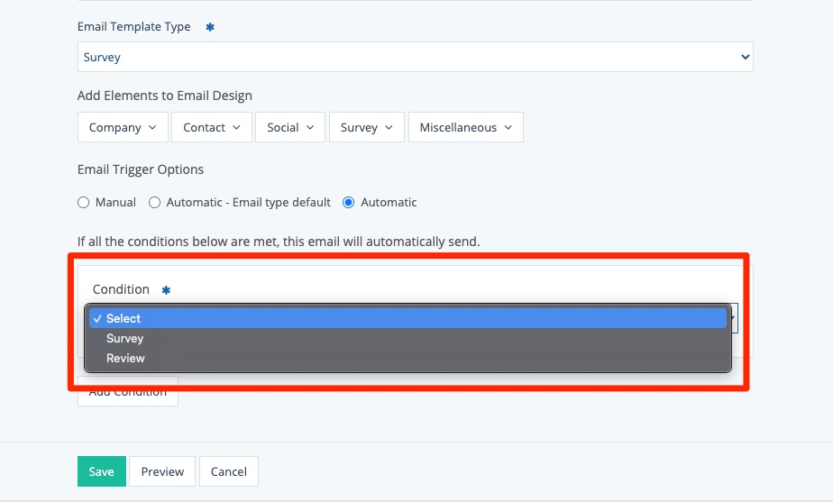This screenshot has width=833, height=502.
Task: Choose Automatic - Email type default radio
Action: pyautogui.click(x=154, y=203)
